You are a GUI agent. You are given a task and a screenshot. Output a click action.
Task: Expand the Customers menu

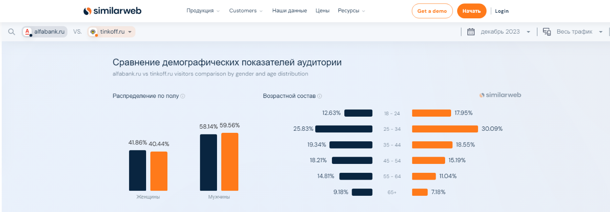click(246, 11)
